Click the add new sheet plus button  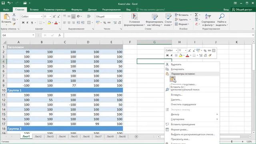point(136,136)
